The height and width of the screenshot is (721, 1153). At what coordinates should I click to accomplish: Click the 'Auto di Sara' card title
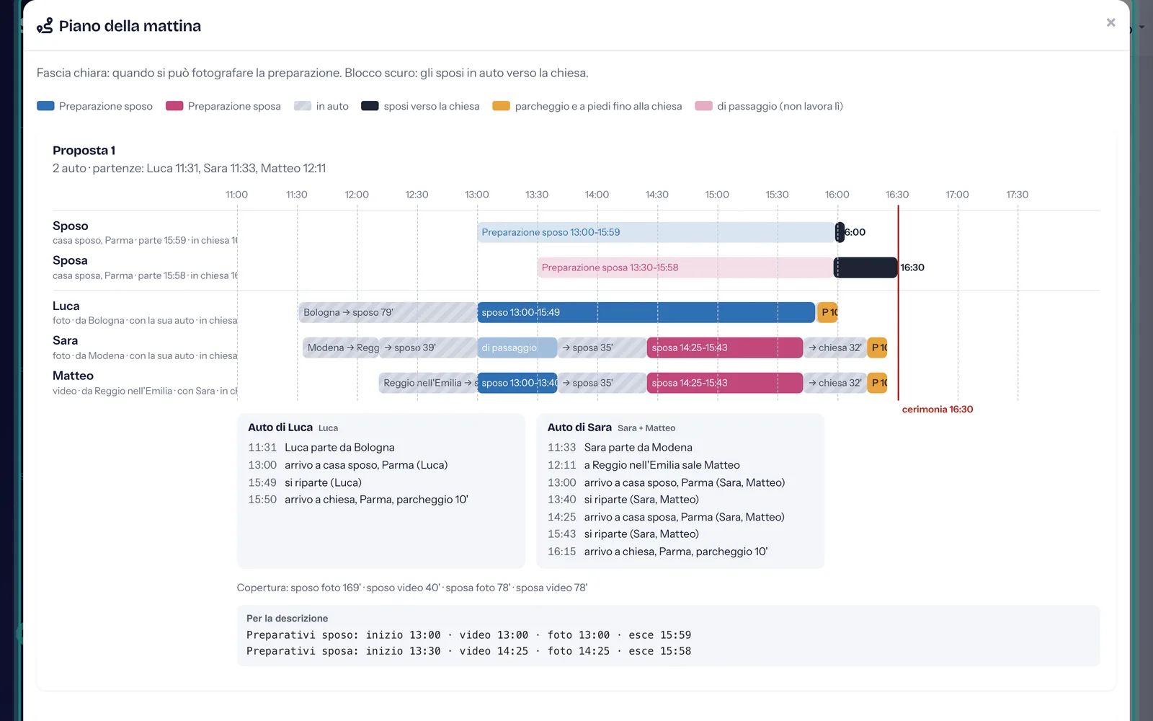coord(579,428)
